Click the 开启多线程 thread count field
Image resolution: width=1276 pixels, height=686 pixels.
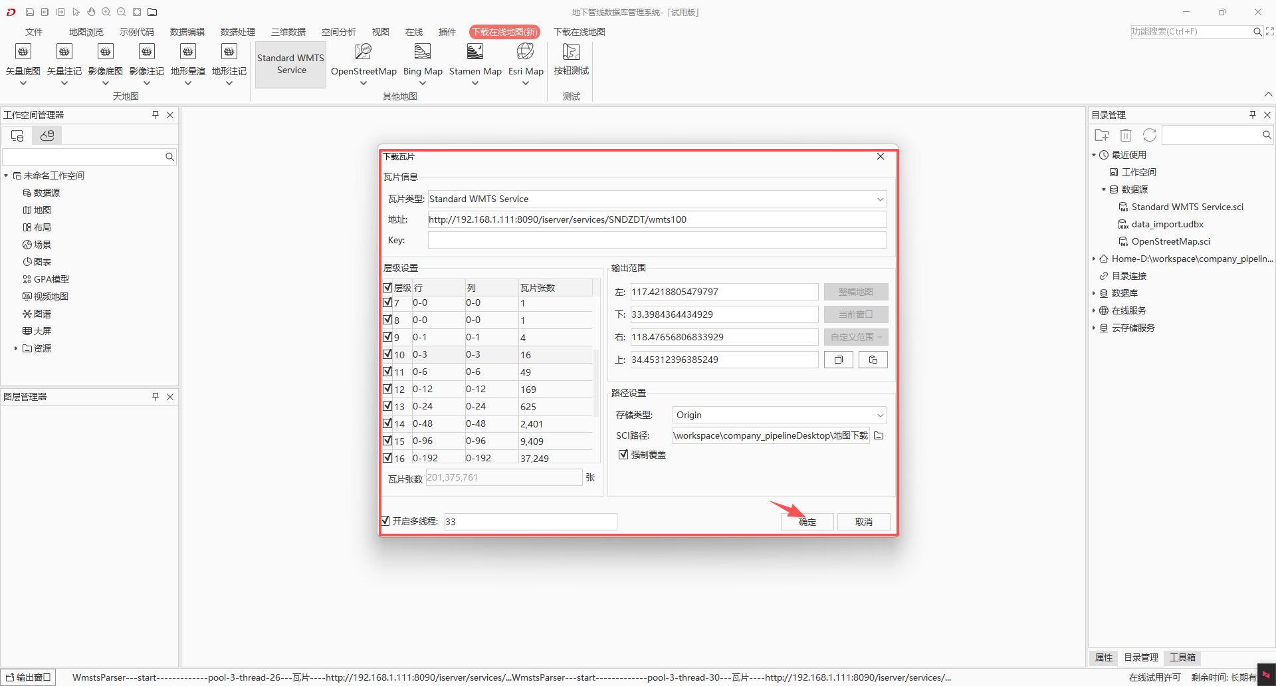530,522
